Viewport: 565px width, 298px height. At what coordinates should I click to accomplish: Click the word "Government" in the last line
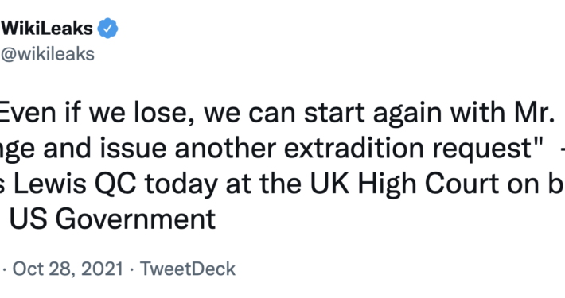(x=135, y=219)
